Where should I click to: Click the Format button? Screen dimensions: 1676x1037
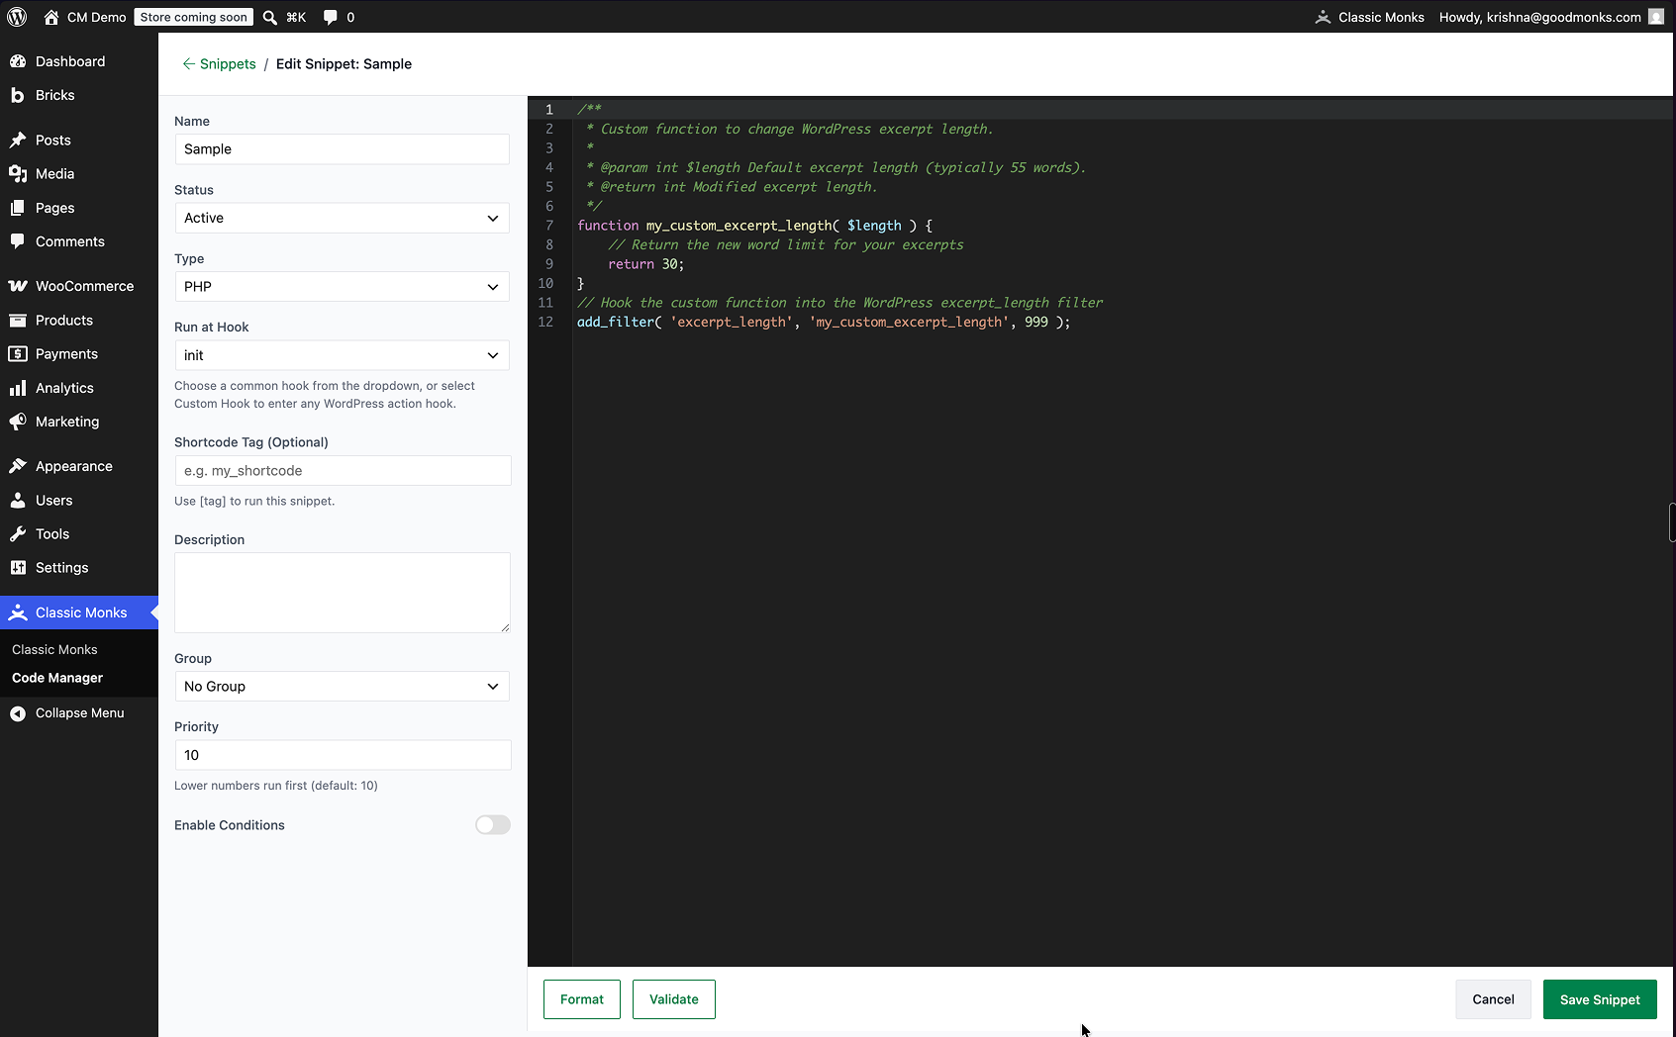pos(582,999)
